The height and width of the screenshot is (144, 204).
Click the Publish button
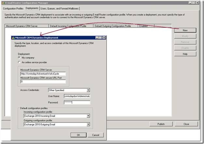[x=161, y=124]
